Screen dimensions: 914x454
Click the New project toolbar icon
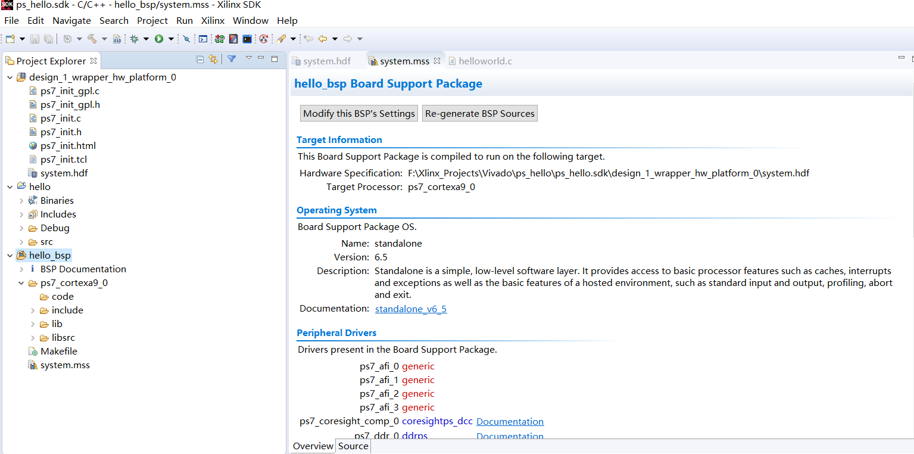point(10,39)
